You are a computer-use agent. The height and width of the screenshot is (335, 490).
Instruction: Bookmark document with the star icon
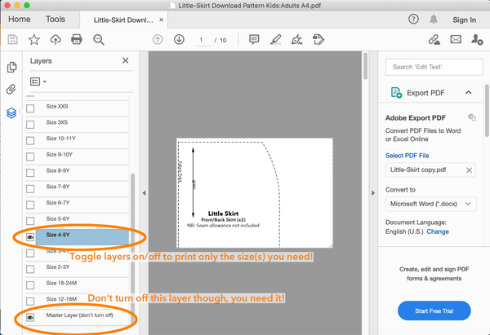coord(33,39)
